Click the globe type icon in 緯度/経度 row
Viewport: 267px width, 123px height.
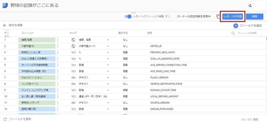coord(73,40)
